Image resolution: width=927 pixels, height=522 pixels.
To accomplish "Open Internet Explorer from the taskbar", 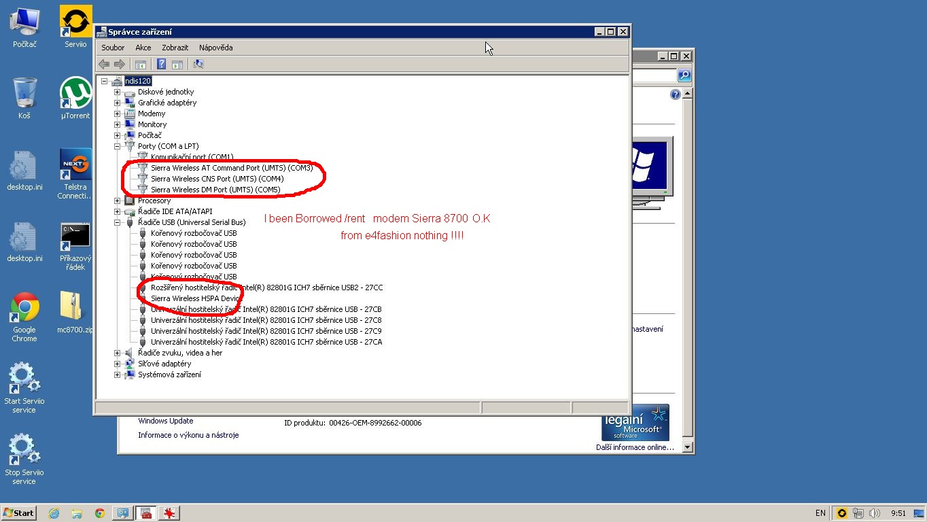I will [x=54, y=513].
